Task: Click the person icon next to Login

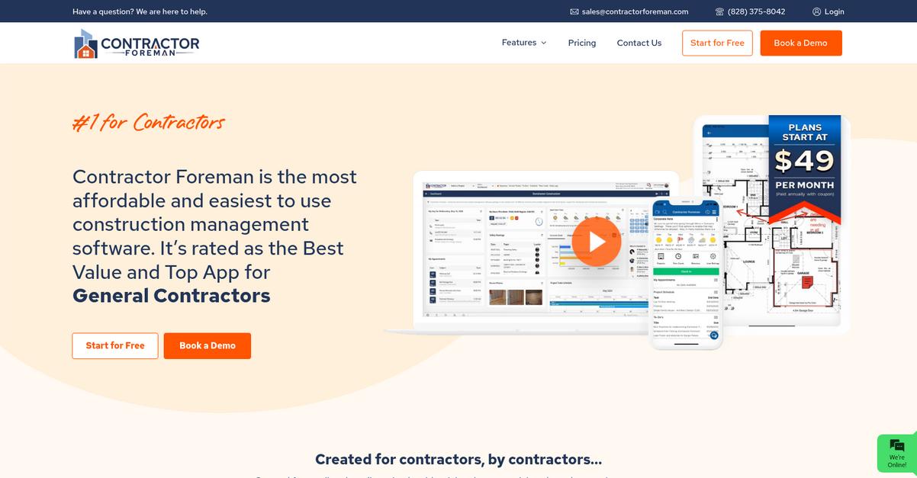Action: click(x=816, y=11)
